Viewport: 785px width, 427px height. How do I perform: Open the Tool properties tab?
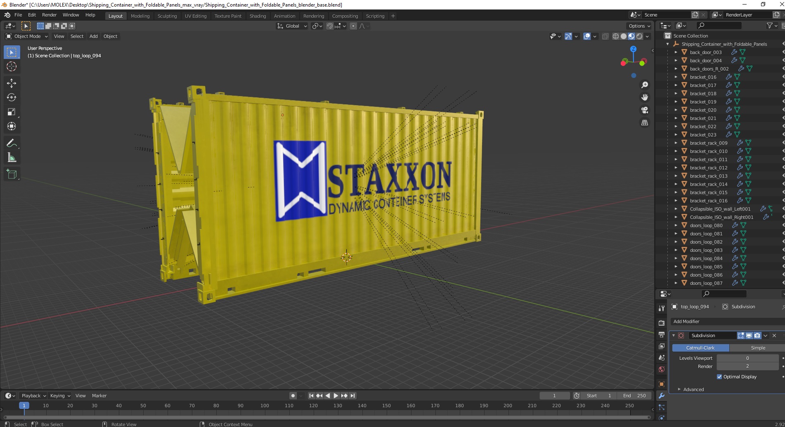[x=662, y=308]
